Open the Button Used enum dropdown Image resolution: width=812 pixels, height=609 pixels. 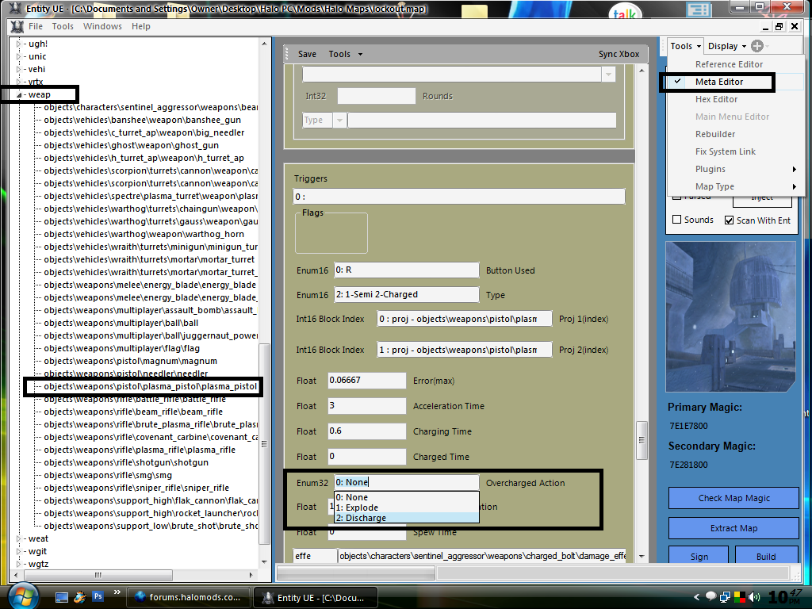407,270
